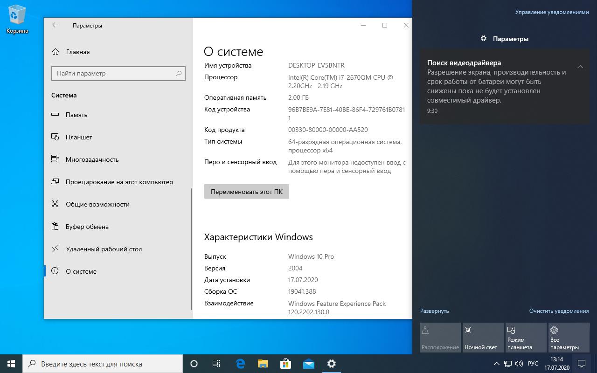Click Развернуть to expand quick actions
Screen dimensions: 597x373
[434, 311]
